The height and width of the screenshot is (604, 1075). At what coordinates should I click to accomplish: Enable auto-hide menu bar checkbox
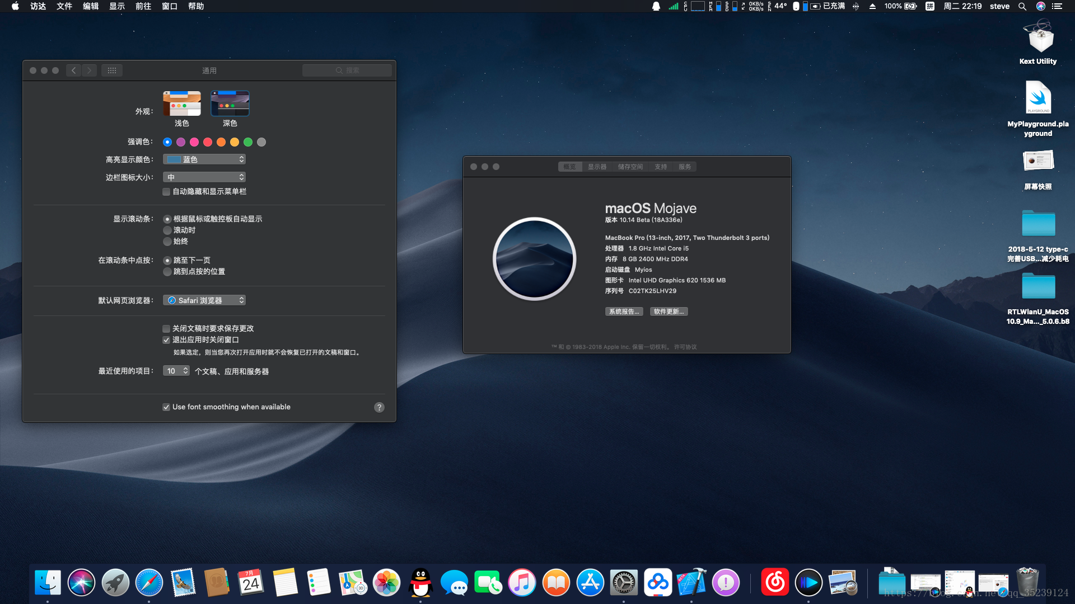click(166, 192)
